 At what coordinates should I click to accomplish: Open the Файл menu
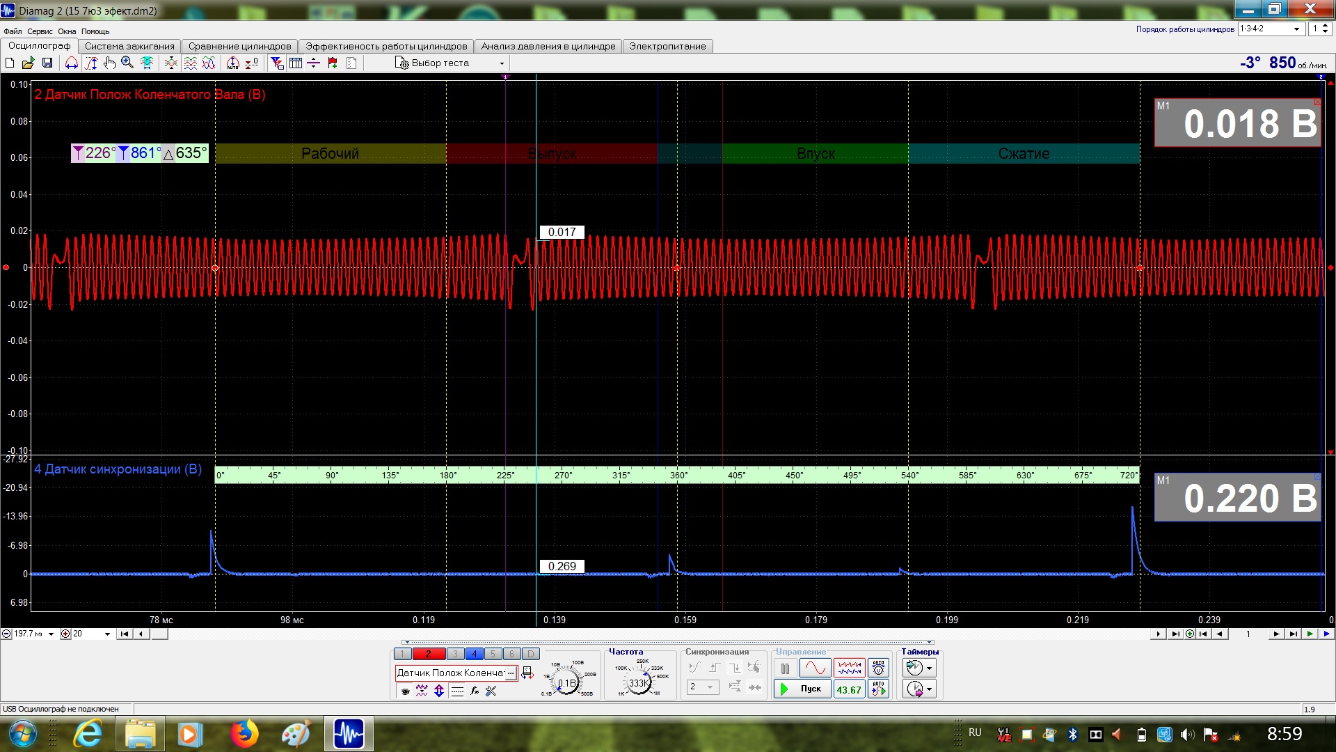click(13, 31)
